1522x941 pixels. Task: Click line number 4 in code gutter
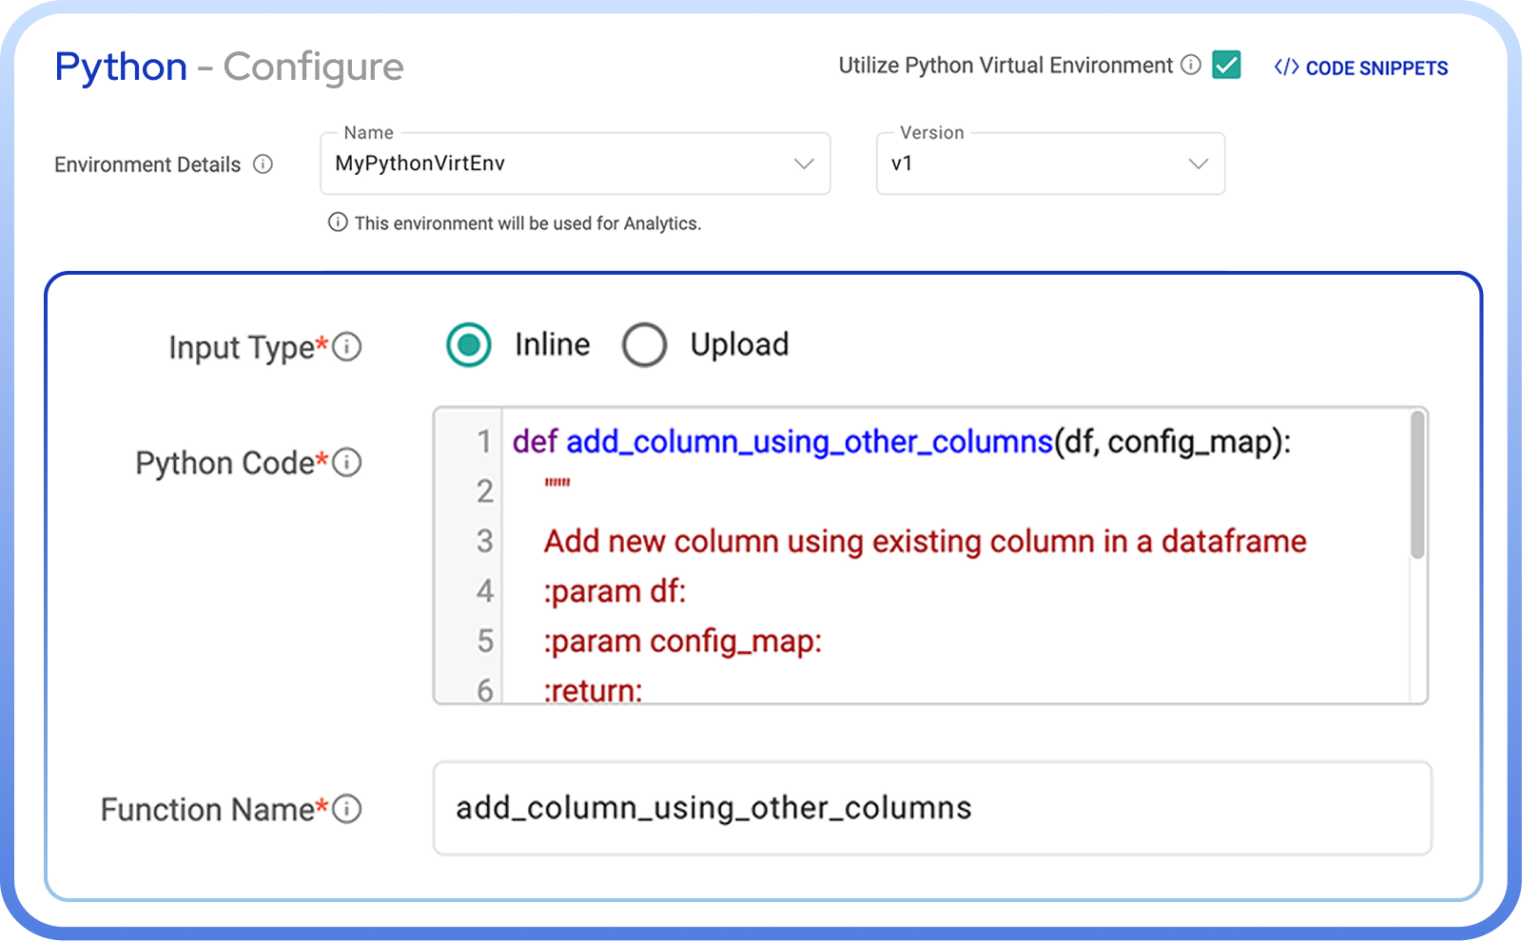[x=485, y=591]
